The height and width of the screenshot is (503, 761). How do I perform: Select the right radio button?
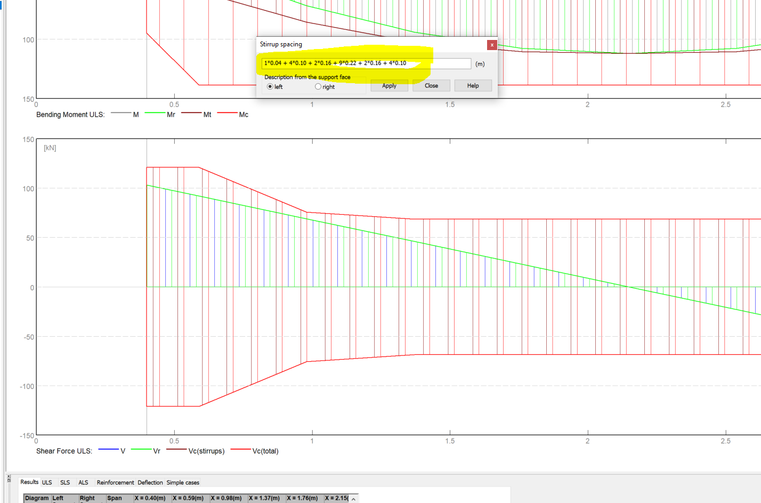click(318, 86)
